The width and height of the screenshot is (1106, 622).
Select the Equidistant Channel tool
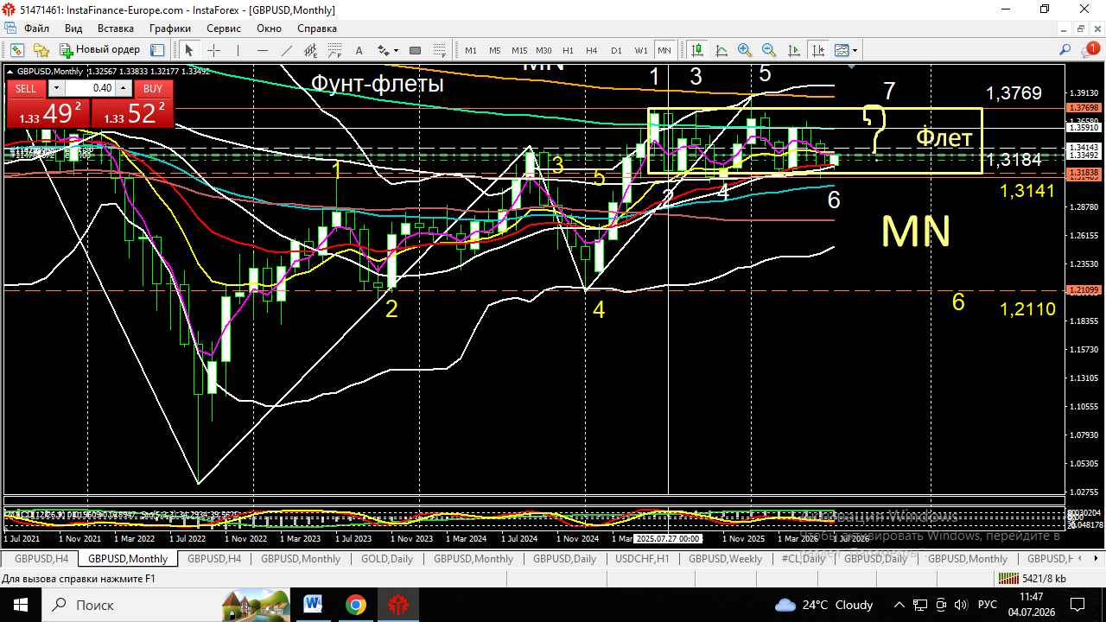[311, 50]
